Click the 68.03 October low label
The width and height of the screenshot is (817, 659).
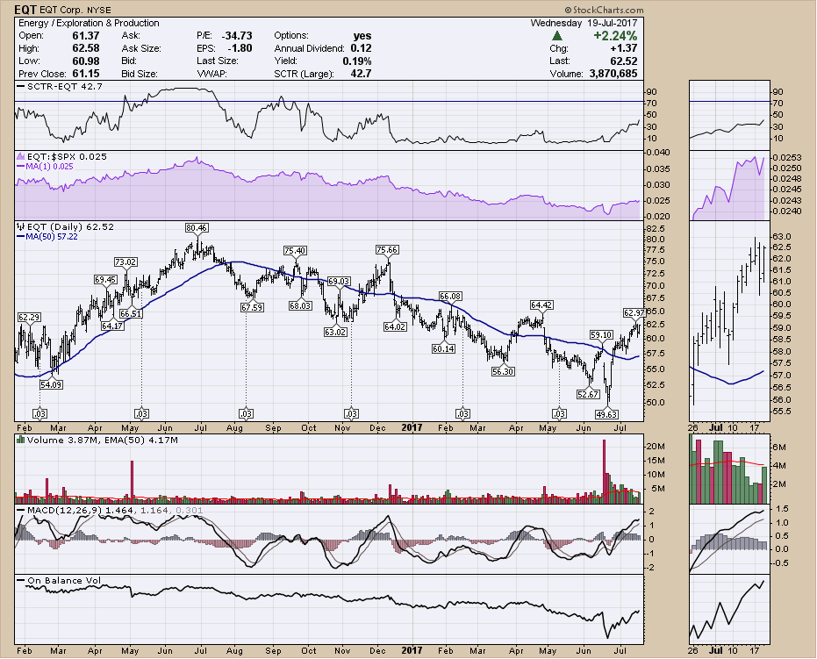[x=301, y=305]
